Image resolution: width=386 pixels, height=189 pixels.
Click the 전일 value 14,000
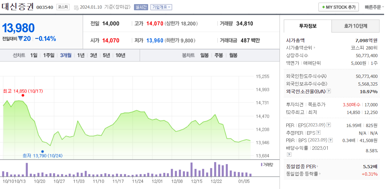111,24
